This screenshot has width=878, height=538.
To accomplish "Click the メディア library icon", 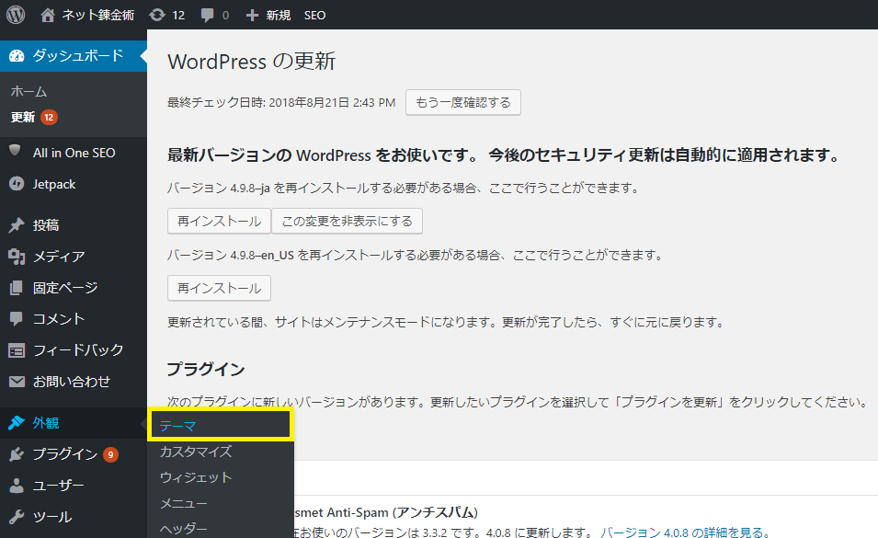I will click(x=15, y=256).
